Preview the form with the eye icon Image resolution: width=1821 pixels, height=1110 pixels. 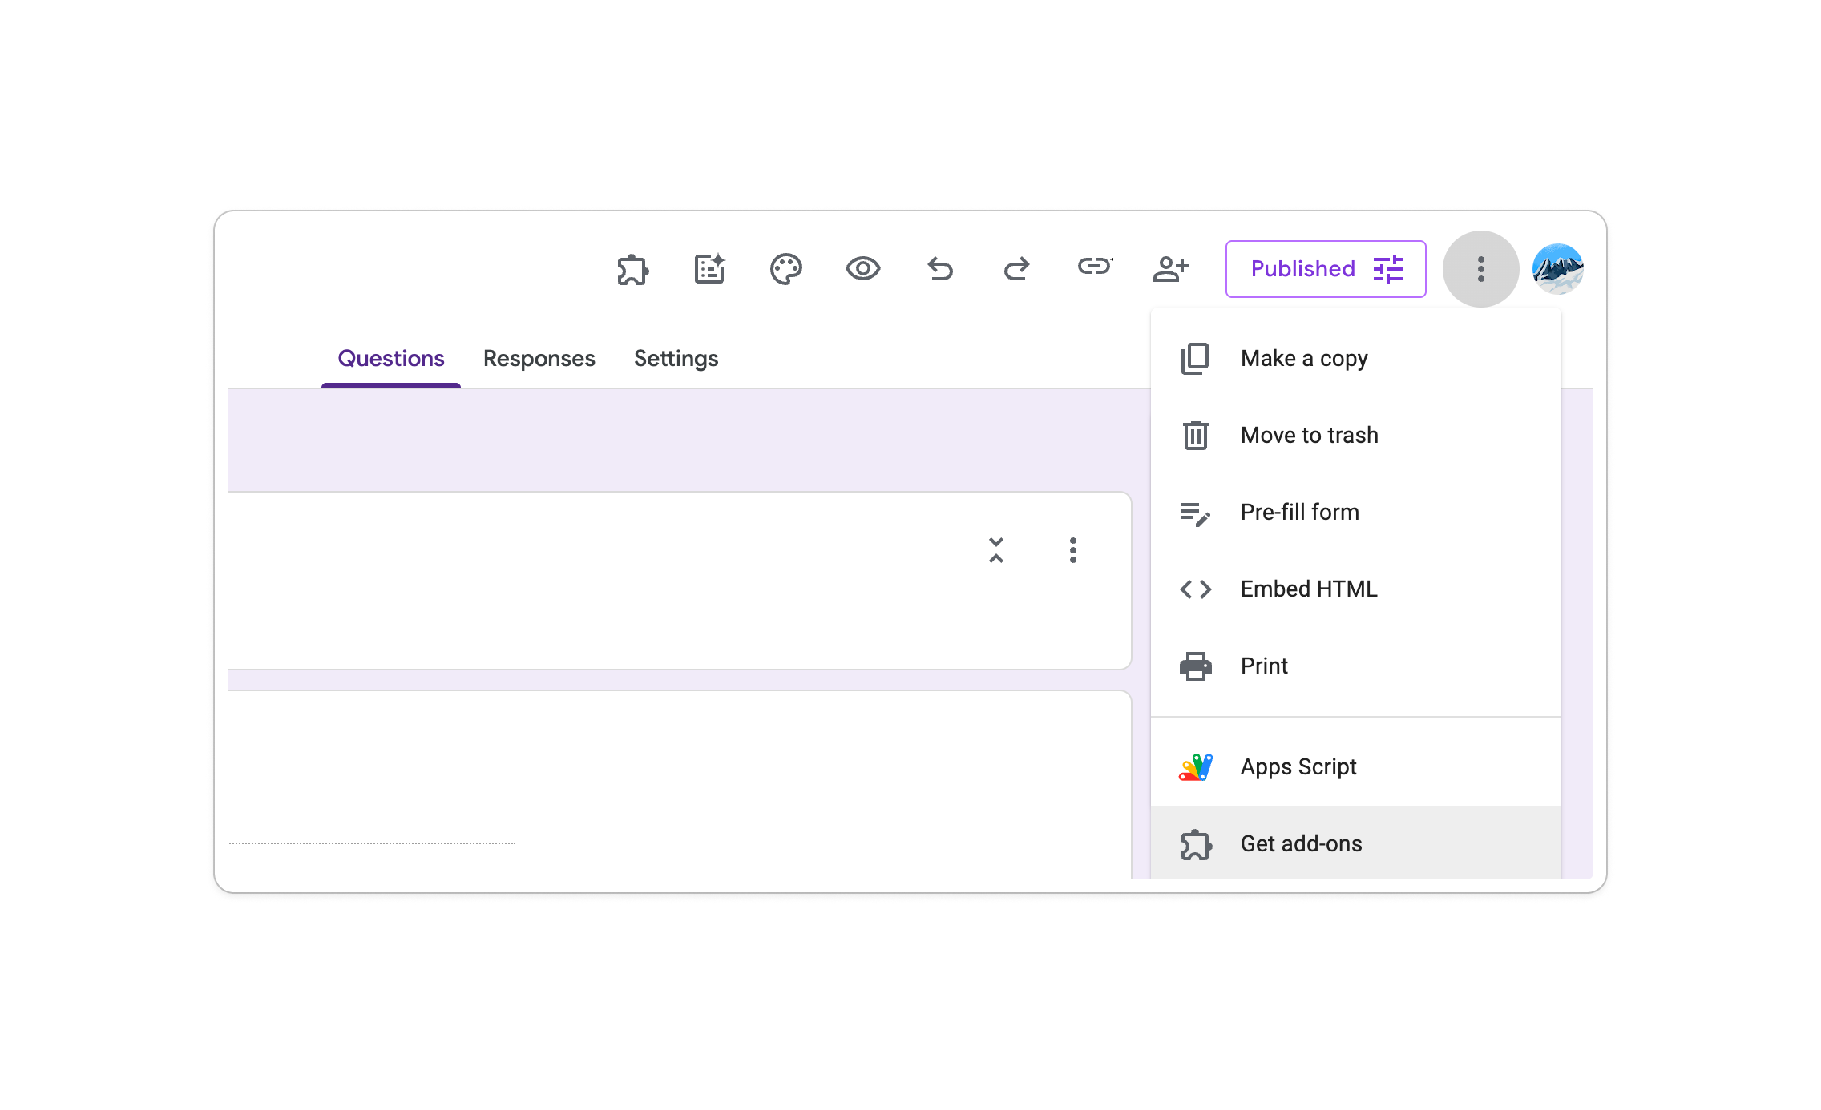863,269
